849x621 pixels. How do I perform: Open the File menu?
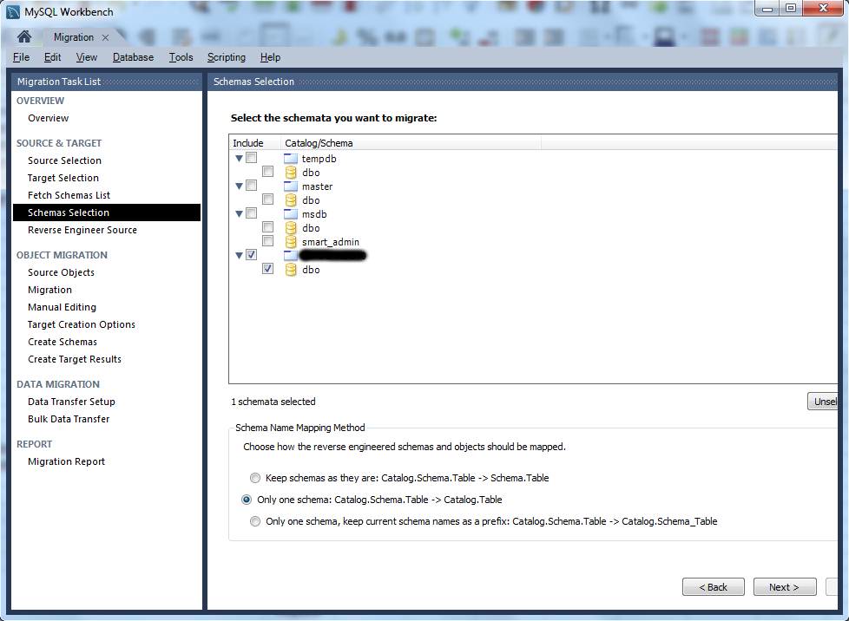pyautogui.click(x=21, y=57)
